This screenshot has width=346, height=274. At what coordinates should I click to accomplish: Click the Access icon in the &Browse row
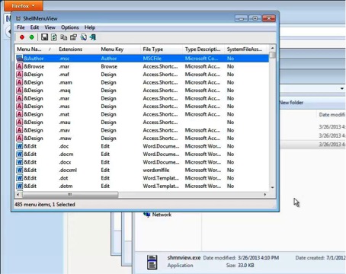(19, 66)
